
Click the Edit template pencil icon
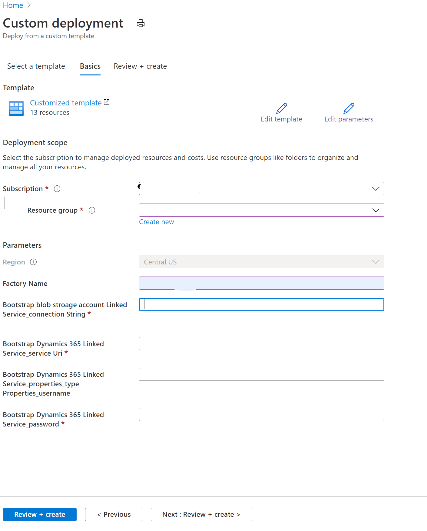282,108
